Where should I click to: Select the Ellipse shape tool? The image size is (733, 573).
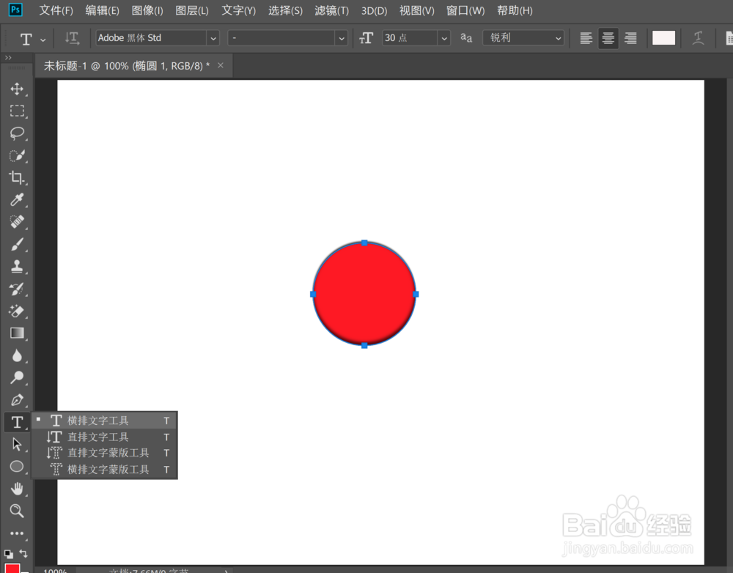tap(17, 466)
